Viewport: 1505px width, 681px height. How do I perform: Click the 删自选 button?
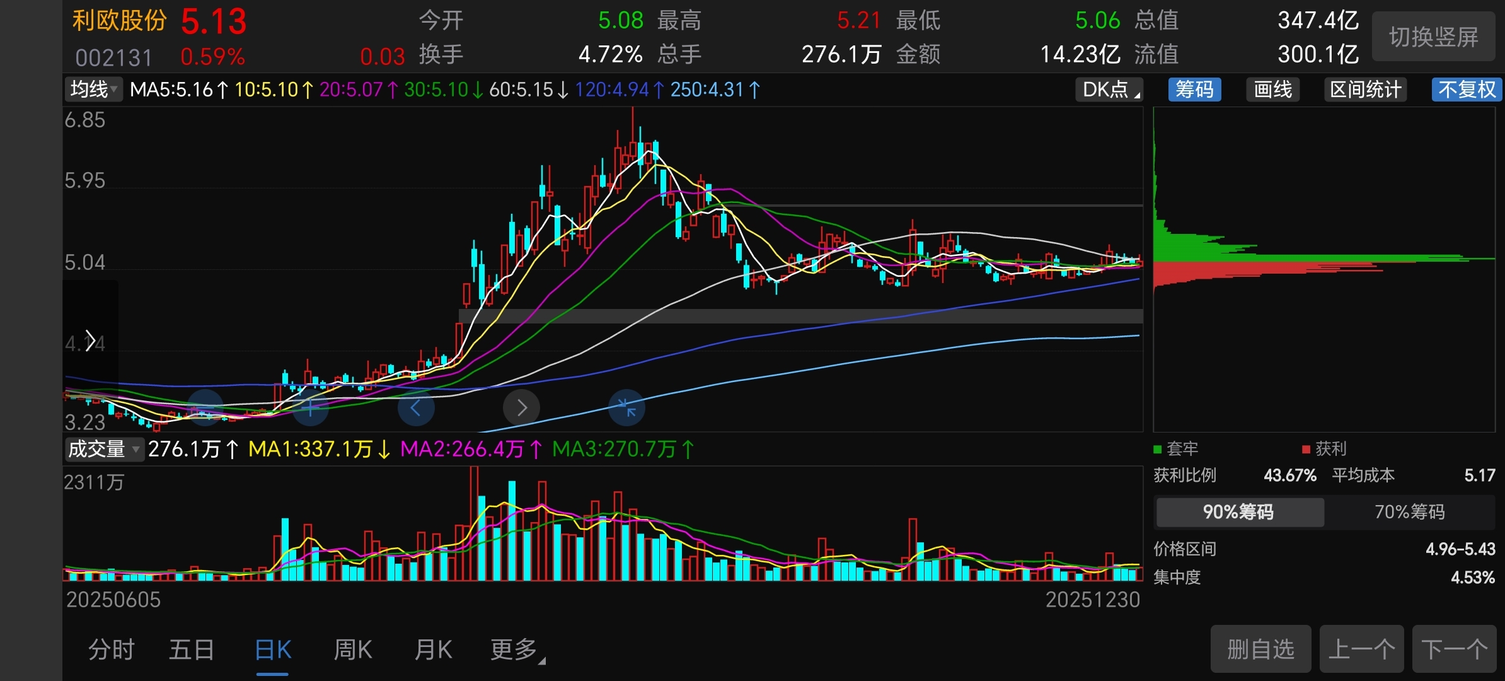(x=1260, y=649)
